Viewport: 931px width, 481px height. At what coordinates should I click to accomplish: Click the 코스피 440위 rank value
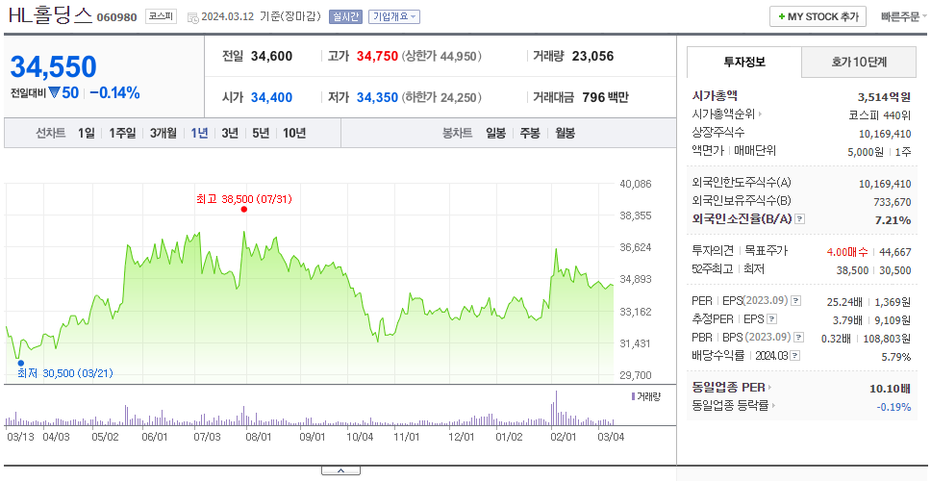(x=880, y=114)
